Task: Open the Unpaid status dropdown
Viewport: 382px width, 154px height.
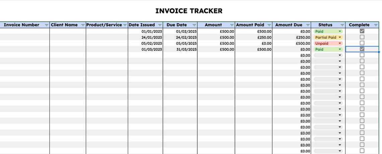Action: (328, 43)
